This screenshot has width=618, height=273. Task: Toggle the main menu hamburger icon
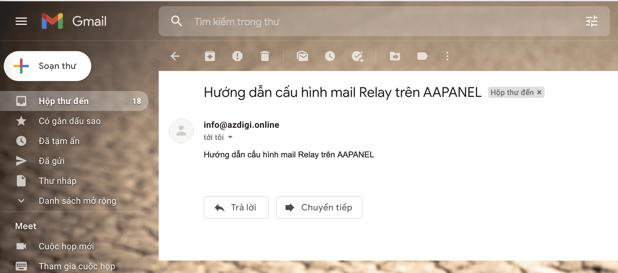[x=21, y=21]
